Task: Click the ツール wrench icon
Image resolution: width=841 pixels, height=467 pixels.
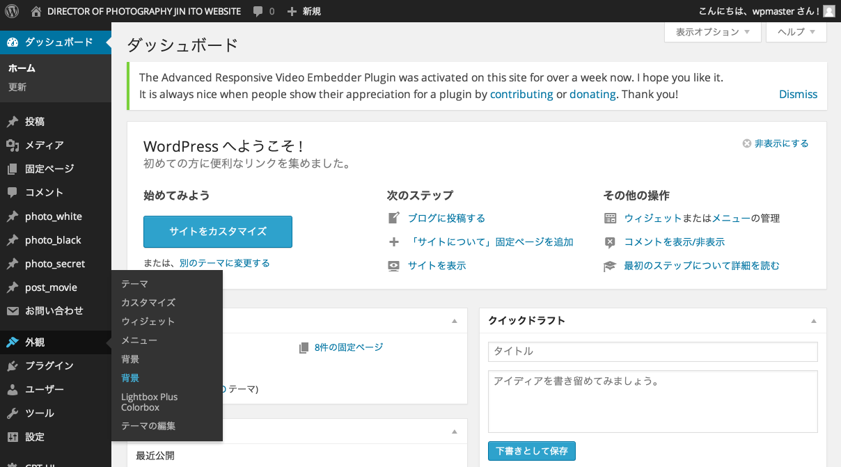Action: click(x=13, y=413)
